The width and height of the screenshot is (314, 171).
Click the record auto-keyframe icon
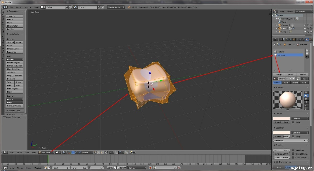click(x=150, y=168)
